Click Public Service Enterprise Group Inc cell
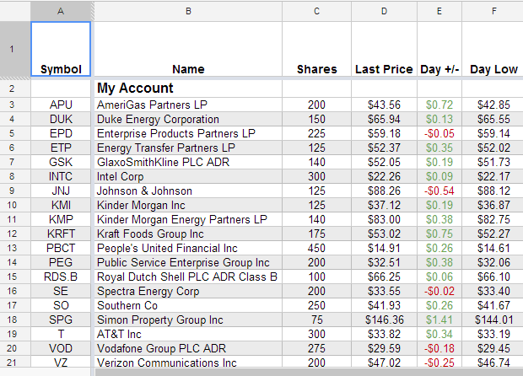 point(188,262)
